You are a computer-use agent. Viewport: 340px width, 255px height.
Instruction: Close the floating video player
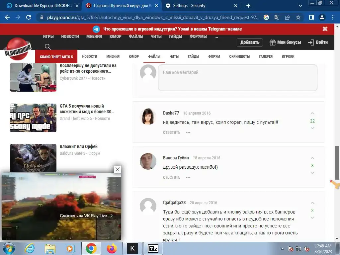pos(117,169)
